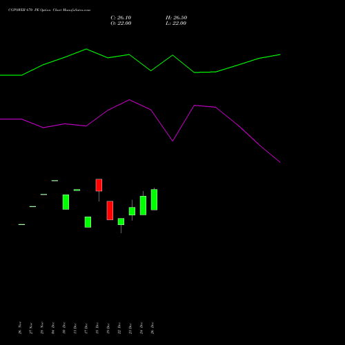345x345 pixels.
Task: Click the 28 Nov date label
Action: (42, 328)
